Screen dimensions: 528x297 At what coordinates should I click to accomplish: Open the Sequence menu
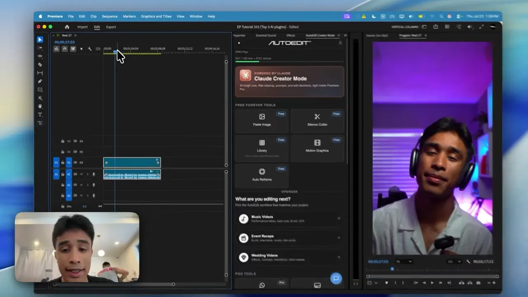point(110,16)
